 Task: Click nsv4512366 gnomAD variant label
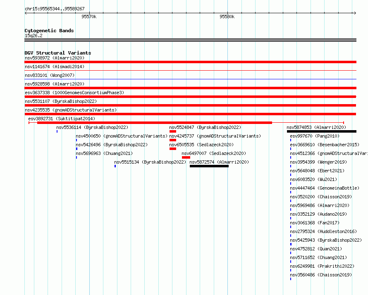coord(329,153)
